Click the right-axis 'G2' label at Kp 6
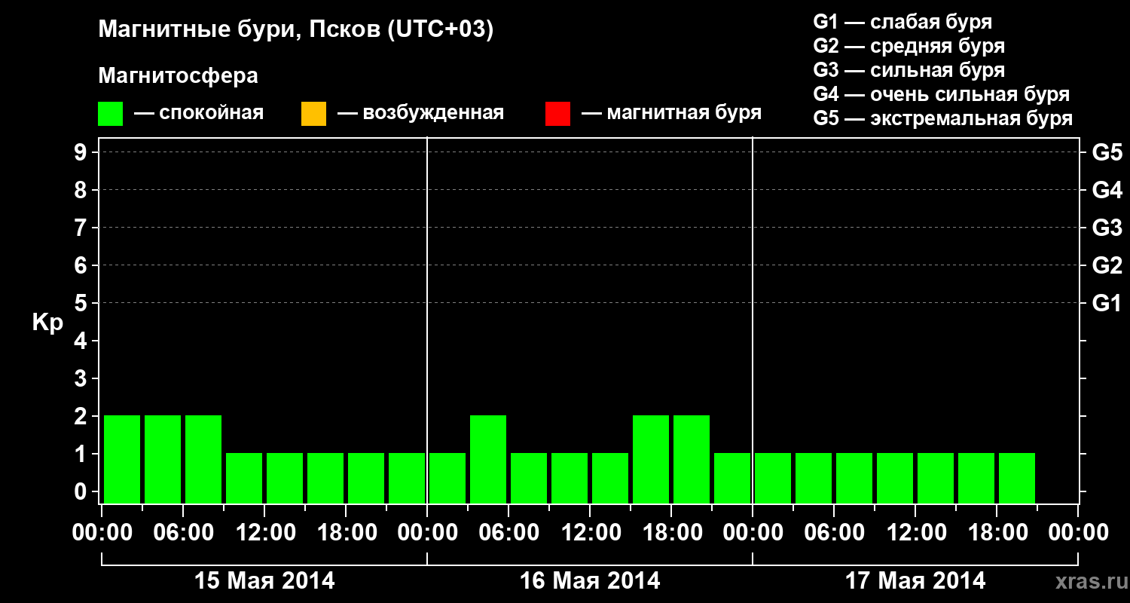Screen dimensions: 1130x603 coord(1107,265)
